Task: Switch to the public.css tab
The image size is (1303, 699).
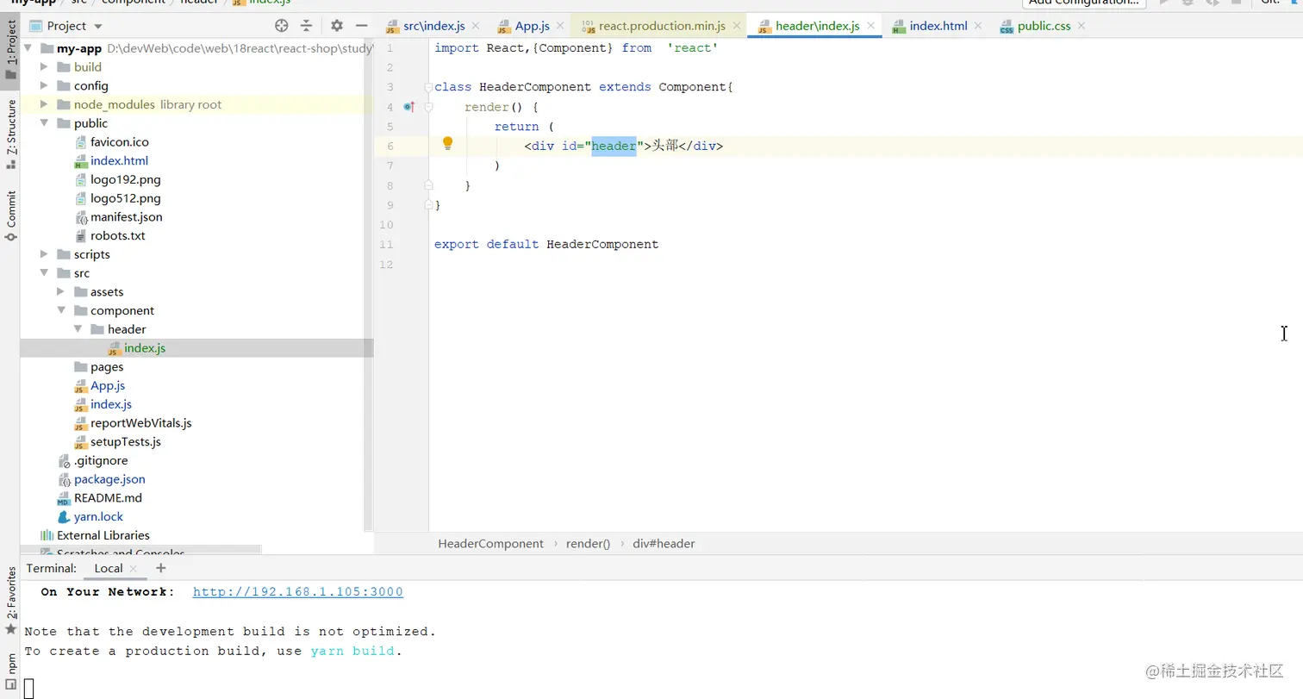Action: (x=1043, y=26)
